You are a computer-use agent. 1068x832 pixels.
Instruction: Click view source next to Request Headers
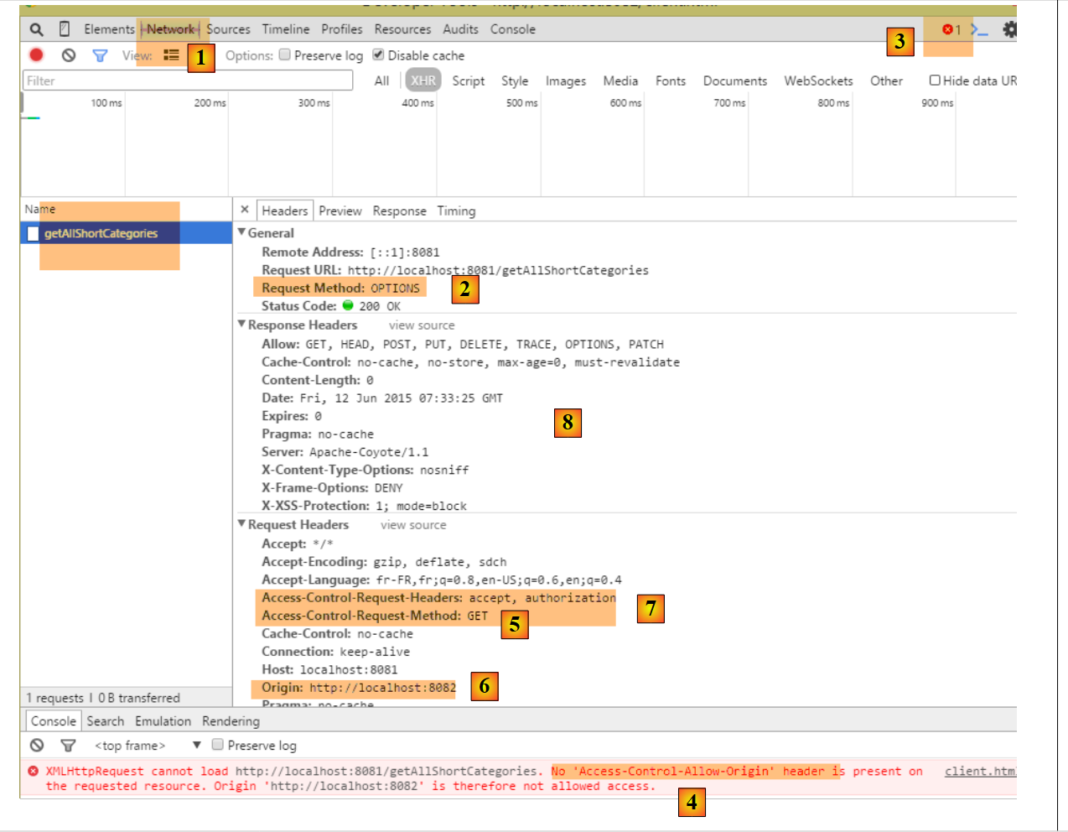413,525
